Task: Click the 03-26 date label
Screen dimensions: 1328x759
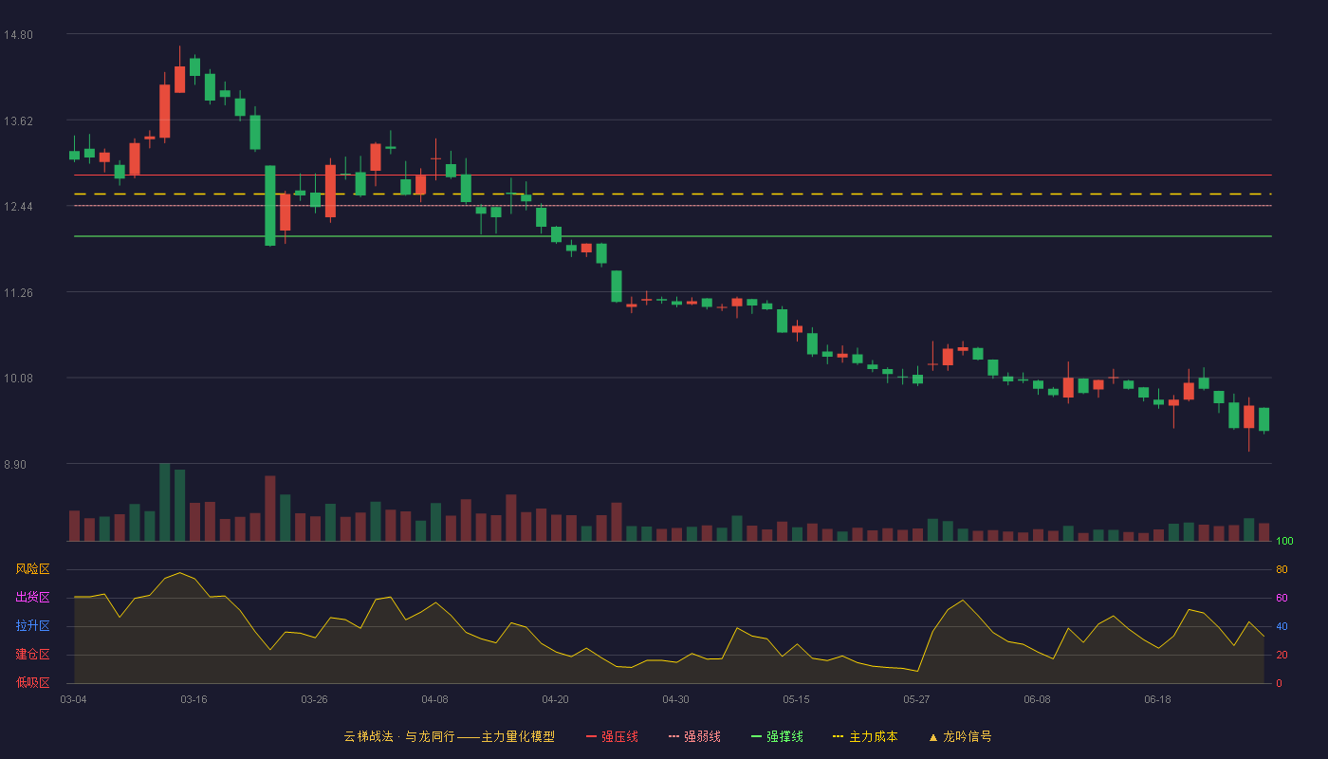Action: [x=314, y=699]
